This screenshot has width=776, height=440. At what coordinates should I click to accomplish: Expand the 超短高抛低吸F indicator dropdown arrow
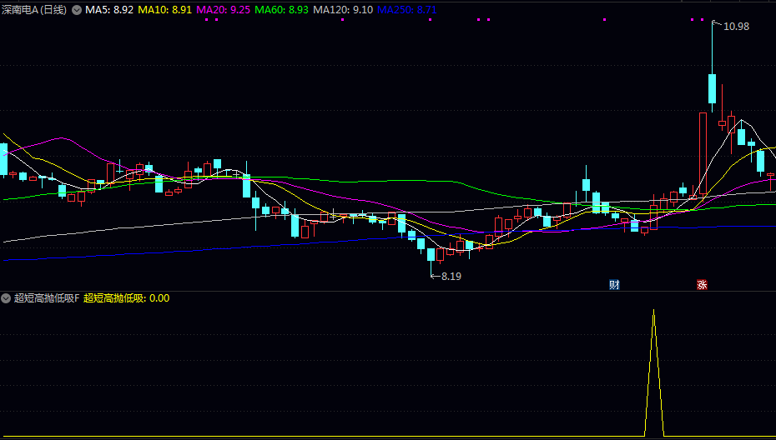click(6, 298)
